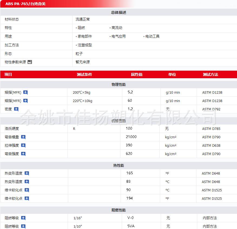Viewport: 237px width, 229px height.
Task: Click the plus icon next to 密度
Action: point(16,109)
